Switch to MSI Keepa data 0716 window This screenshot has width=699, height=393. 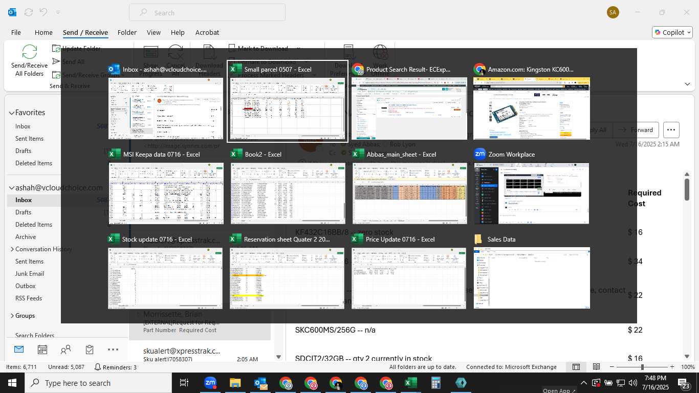tap(166, 187)
